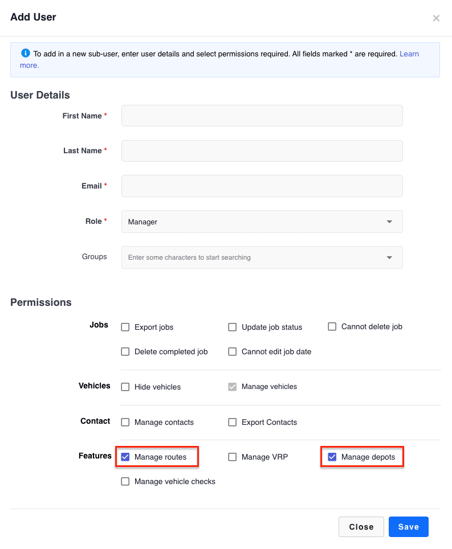Open the Learn more link
The width and height of the screenshot is (452, 549).
point(409,54)
